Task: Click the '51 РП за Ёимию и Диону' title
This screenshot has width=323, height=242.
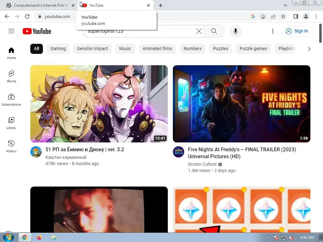Action: (85, 150)
